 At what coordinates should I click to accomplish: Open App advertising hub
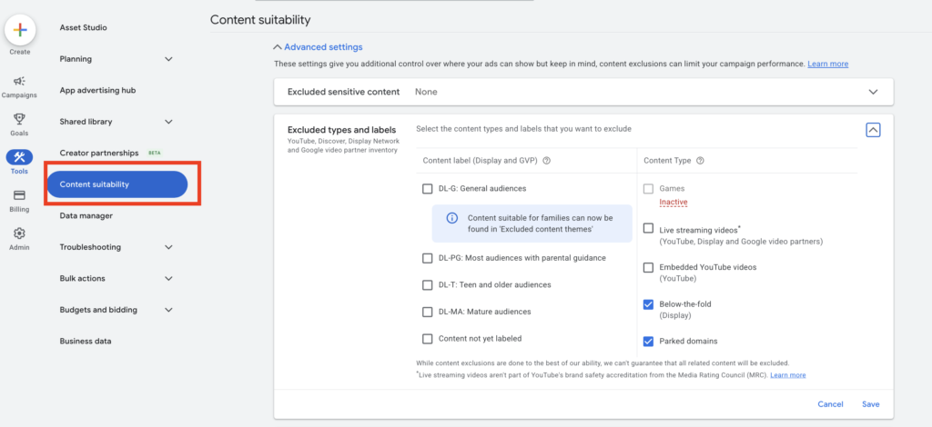pos(97,91)
